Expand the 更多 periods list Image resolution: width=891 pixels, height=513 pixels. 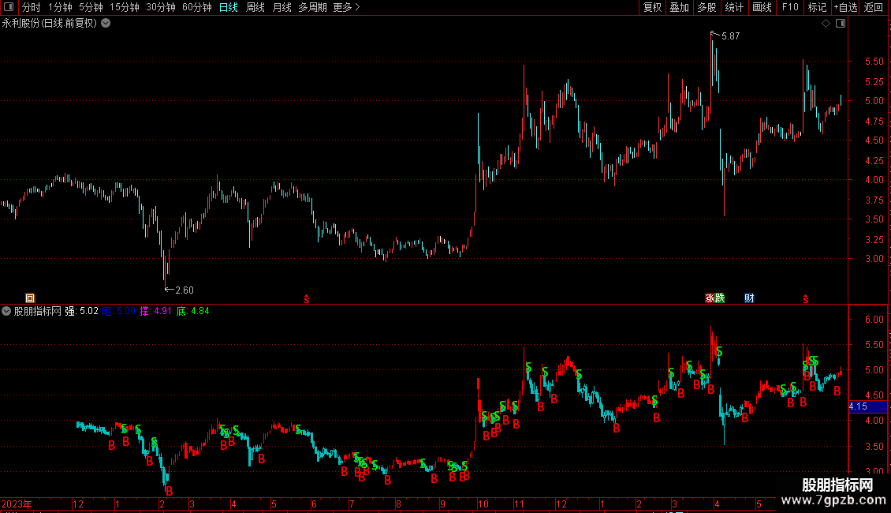tap(346, 7)
